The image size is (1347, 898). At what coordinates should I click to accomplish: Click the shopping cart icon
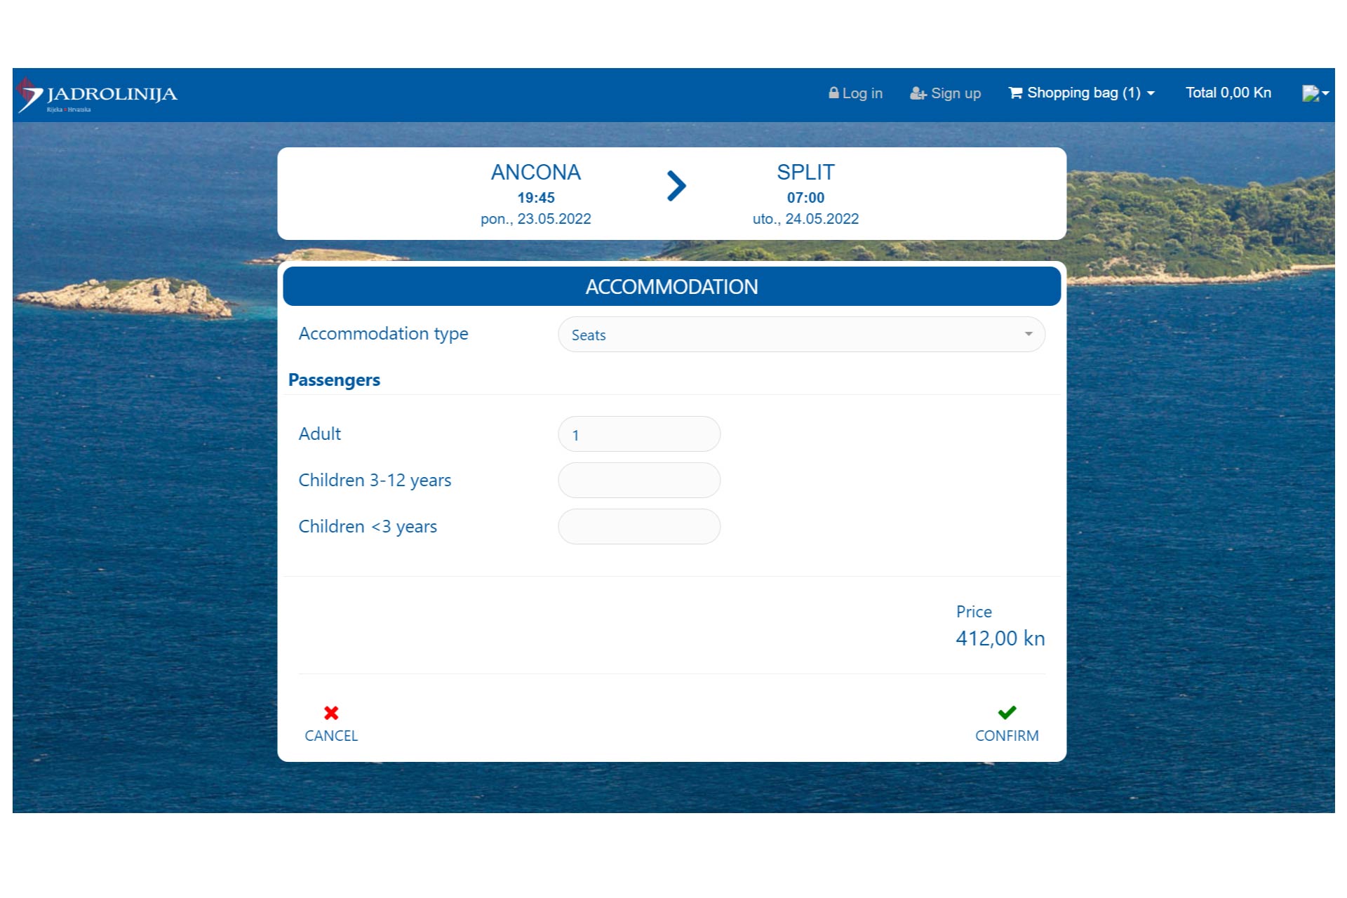pyautogui.click(x=1015, y=93)
